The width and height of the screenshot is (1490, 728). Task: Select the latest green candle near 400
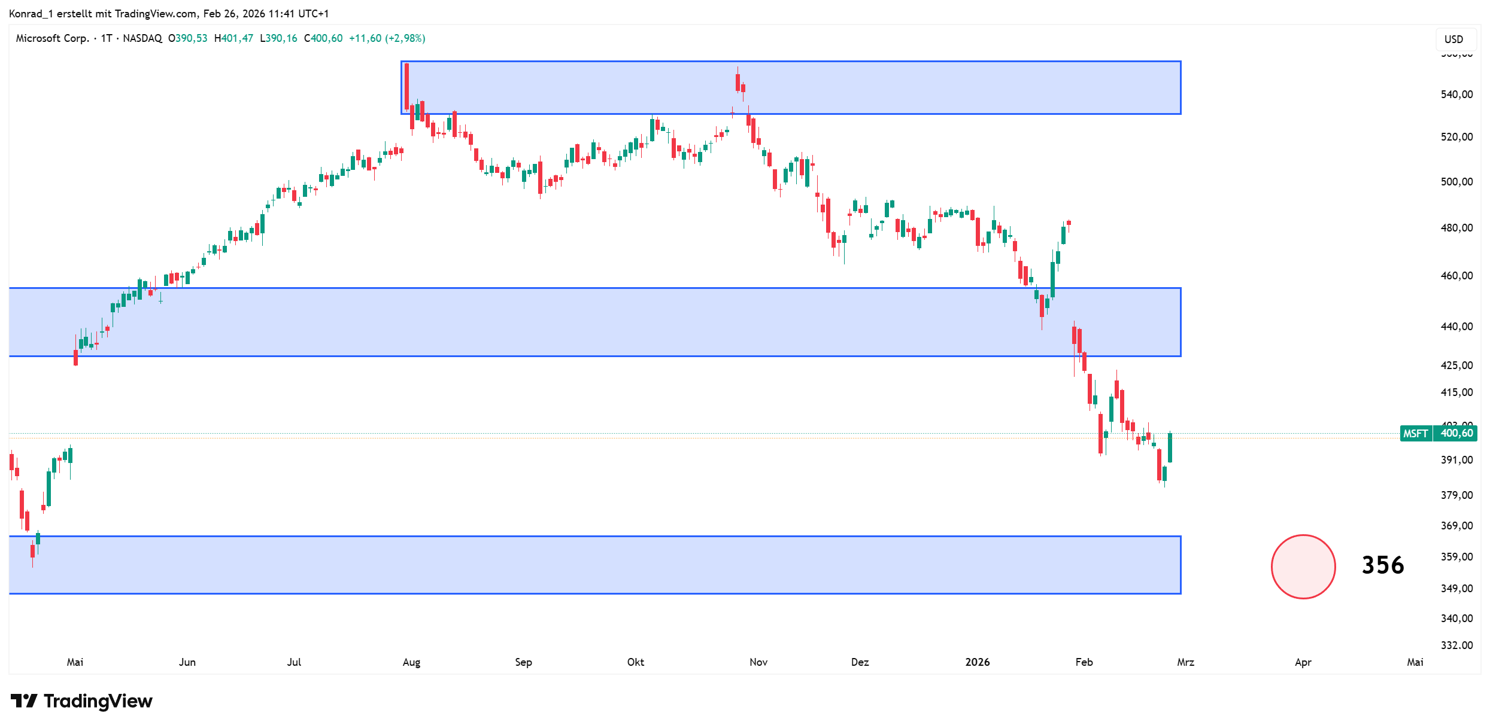[1170, 447]
